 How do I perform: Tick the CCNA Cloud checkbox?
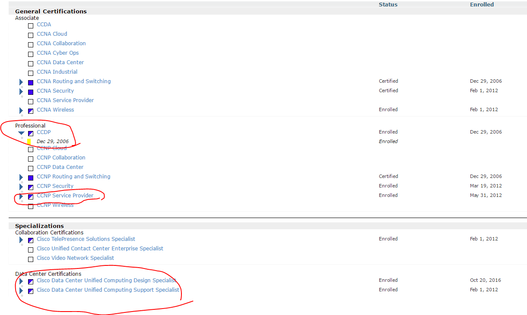[31, 35]
